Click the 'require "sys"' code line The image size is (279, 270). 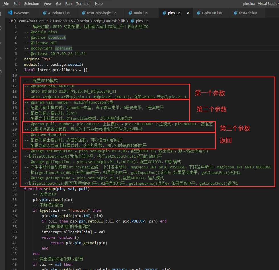pos(38,59)
